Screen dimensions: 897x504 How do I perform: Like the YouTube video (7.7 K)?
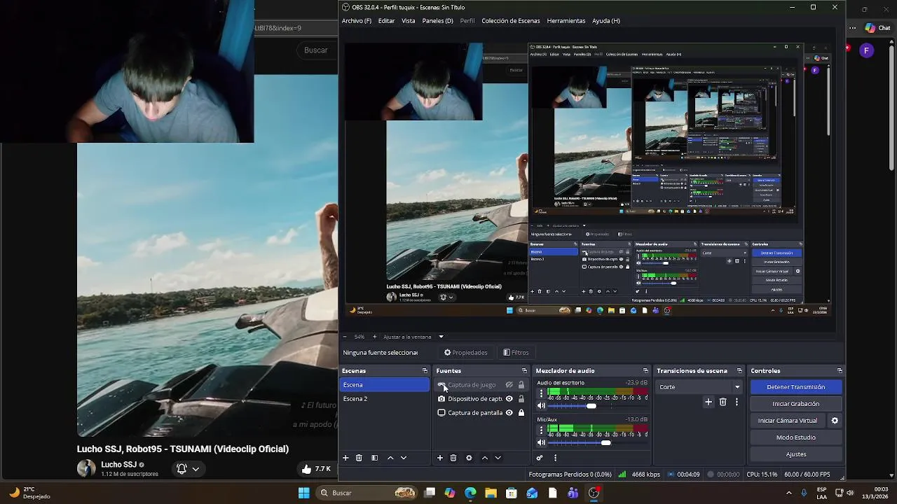pos(316,469)
